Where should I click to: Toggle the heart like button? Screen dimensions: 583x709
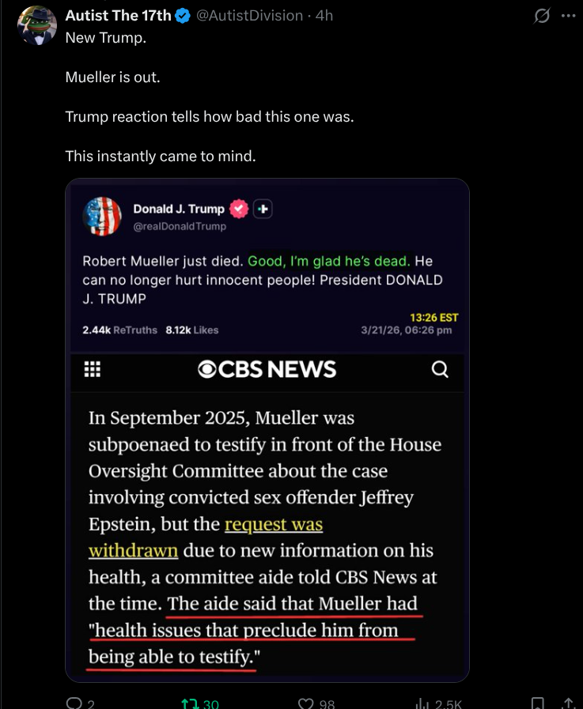[305, 703]
